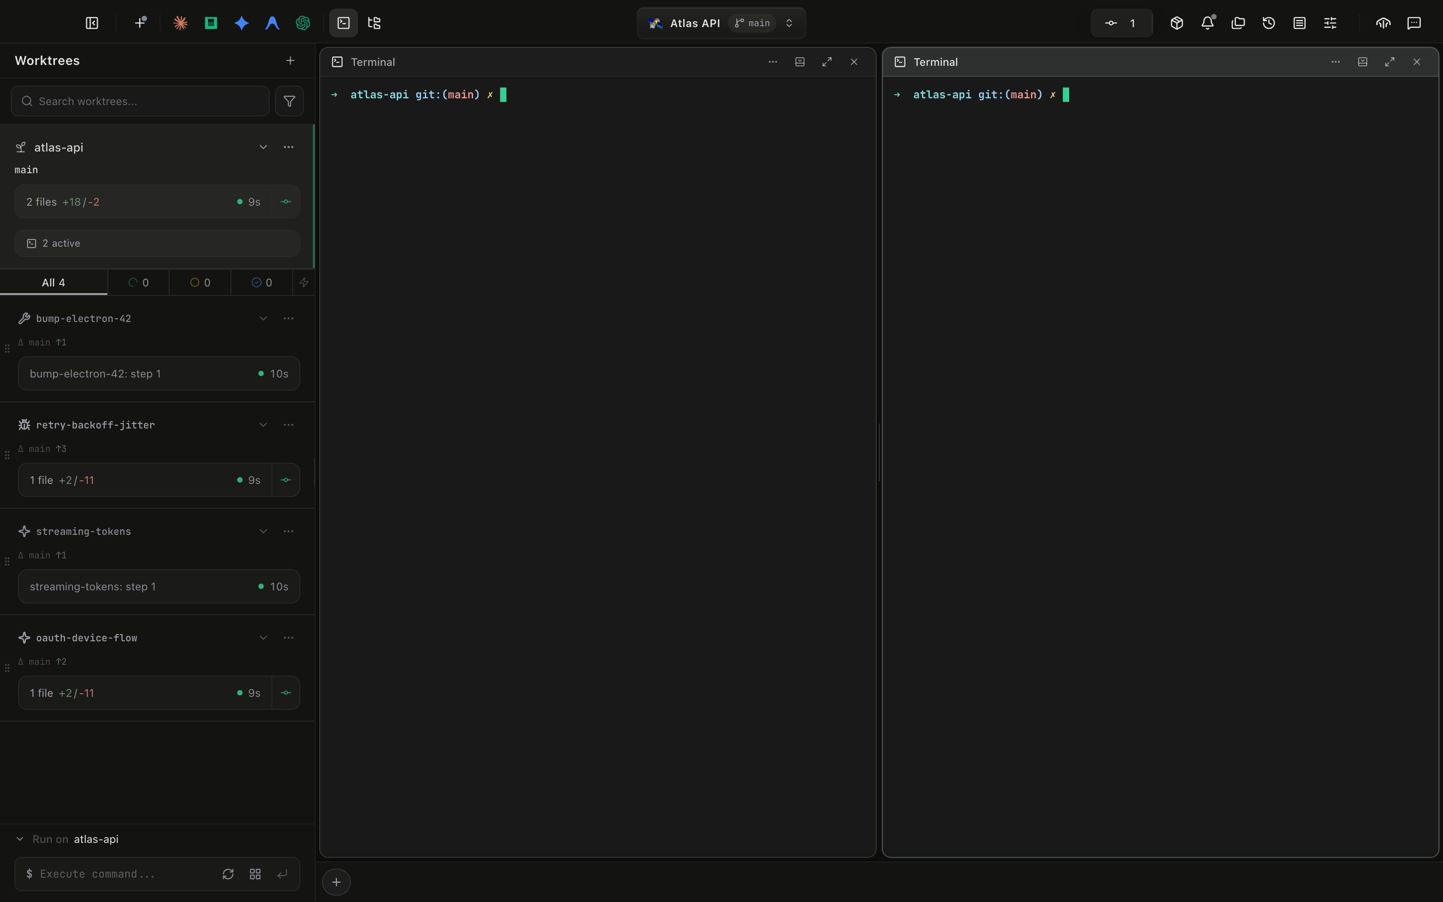Open bump-electron-42 more options
The width and height of the screenshot is (1443, 902).
[289, 318]
